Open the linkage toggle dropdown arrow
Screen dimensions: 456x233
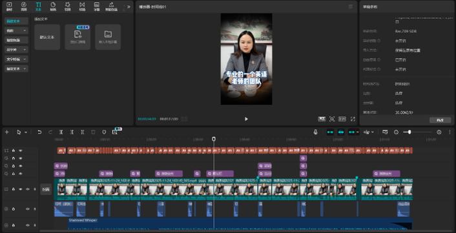(x=358, y=132)
